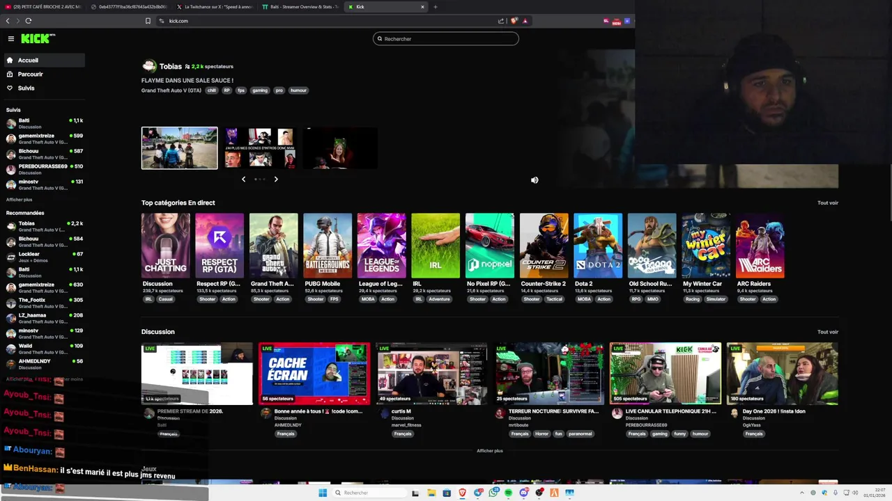Click the Tactical tag under Counter-Strike 2
The height and width of the screenshot is (501, 892).
pyautogui.click(x=554, y=299)
